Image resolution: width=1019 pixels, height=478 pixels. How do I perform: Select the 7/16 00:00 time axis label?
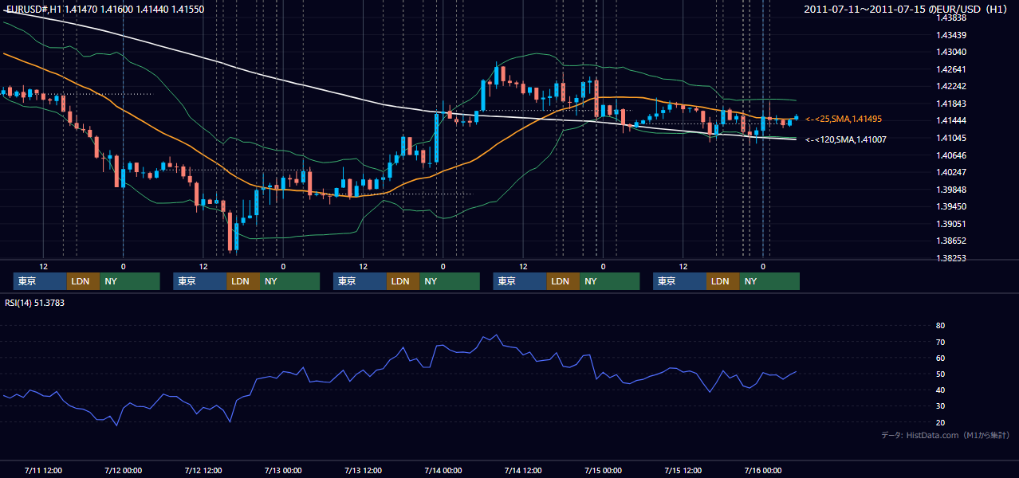pos(763,470)
